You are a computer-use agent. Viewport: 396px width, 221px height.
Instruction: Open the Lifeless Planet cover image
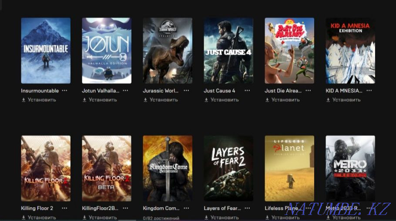pyautogui.click(x=289, y=168)
